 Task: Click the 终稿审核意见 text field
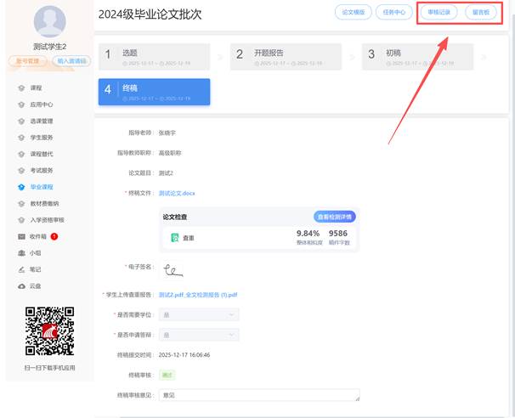tap(258, 395)
